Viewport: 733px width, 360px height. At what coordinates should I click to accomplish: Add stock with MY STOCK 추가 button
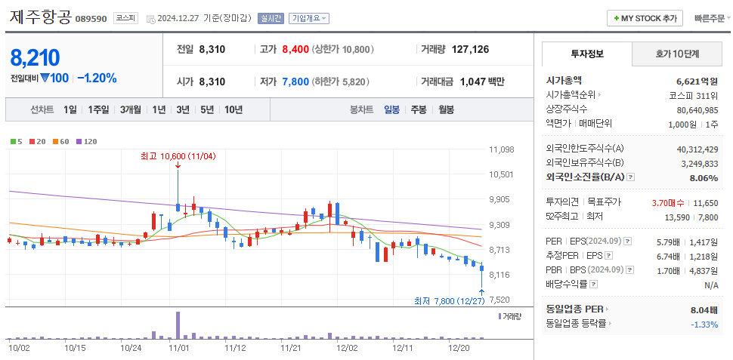pyautogui.click(x=645, y=18)
